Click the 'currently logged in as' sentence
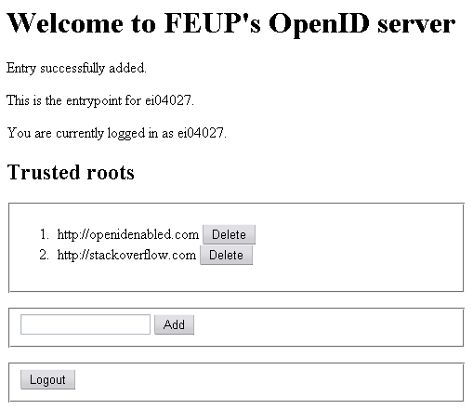 117,133
